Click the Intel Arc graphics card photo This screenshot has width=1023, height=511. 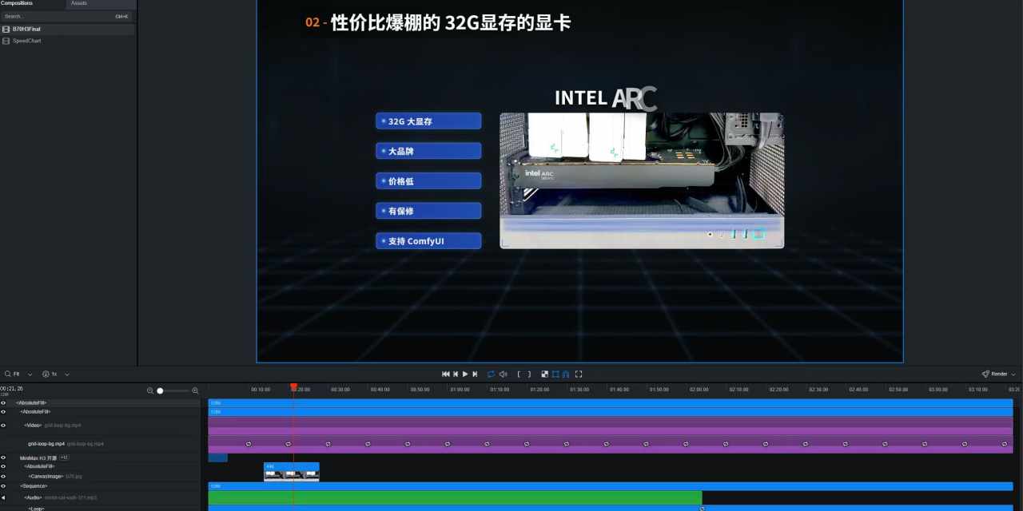point(642,180)
